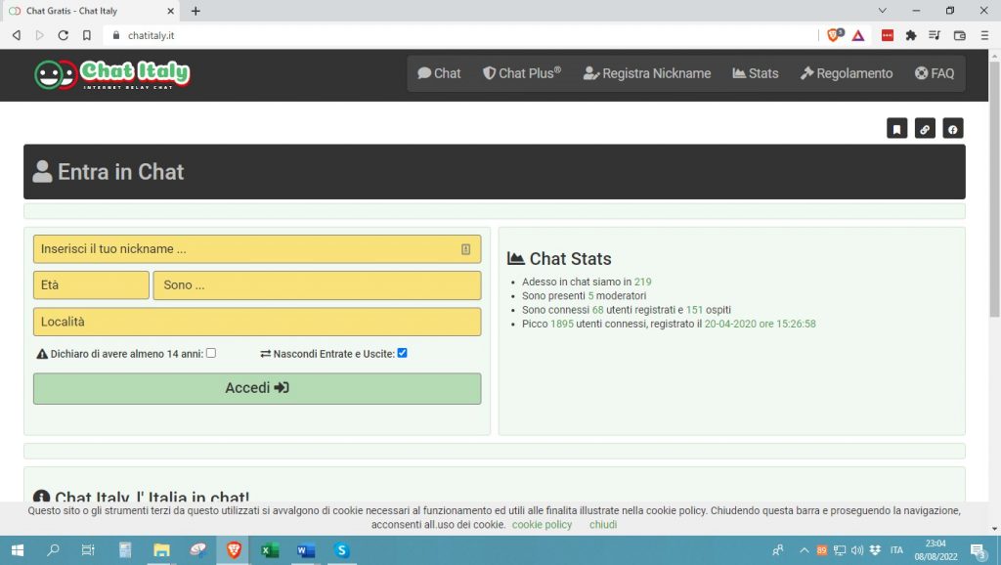Uncheck 'Nascondi Entrate e Uscite' checkbox
Screen dimensions: 1001x565
pos(402,353)
